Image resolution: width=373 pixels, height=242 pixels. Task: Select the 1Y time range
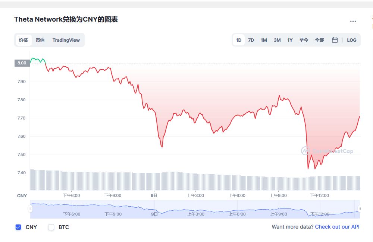click(x=290, y=40)
